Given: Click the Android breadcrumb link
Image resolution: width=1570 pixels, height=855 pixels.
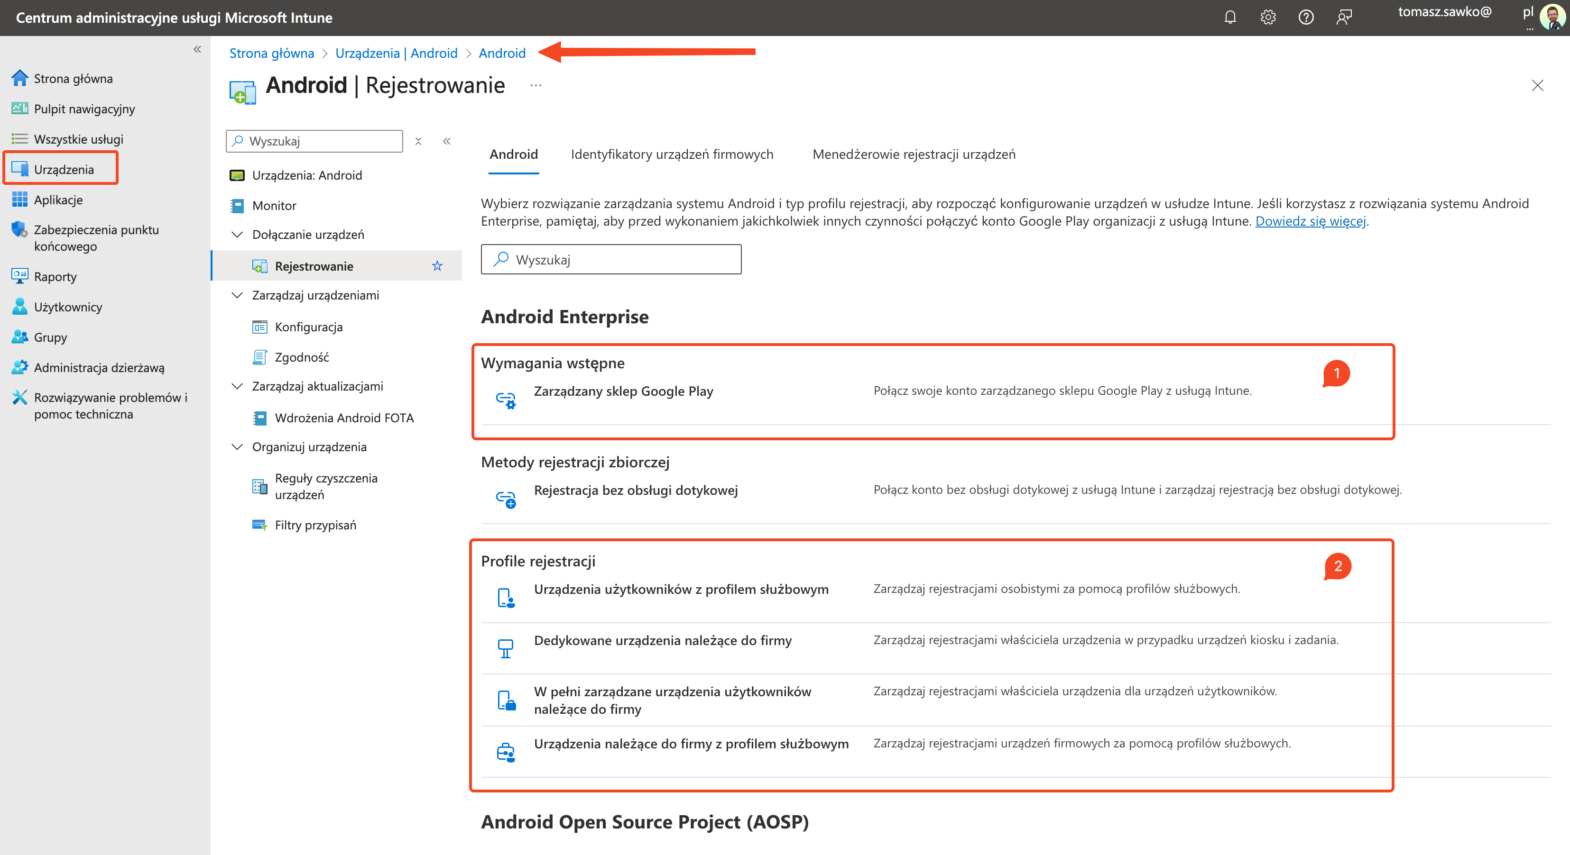Looking at the screenshot, I should 502,53.
